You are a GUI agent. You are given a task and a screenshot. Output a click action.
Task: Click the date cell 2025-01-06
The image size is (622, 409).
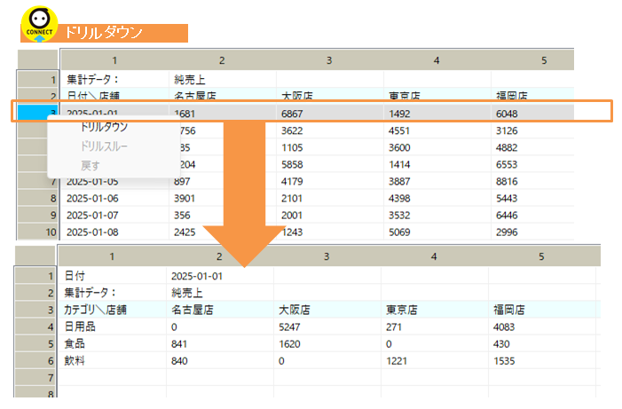pyautogui.click(x=115, y=199)
